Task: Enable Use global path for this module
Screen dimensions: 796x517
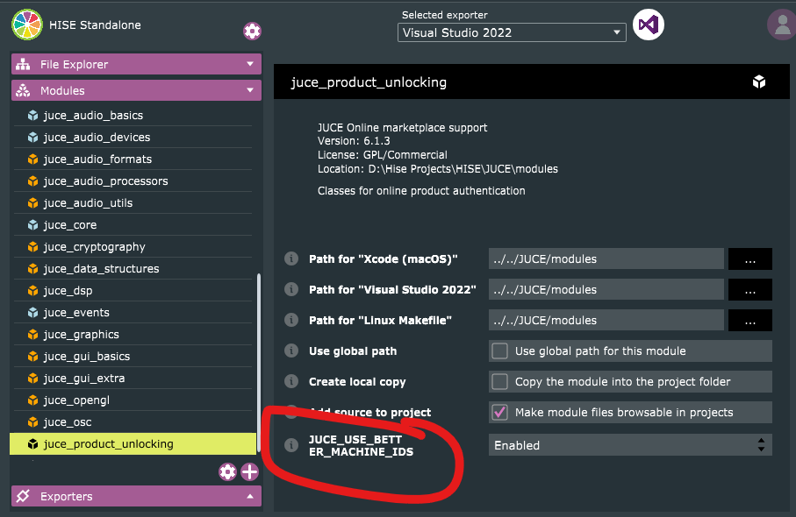Action: 500,351
